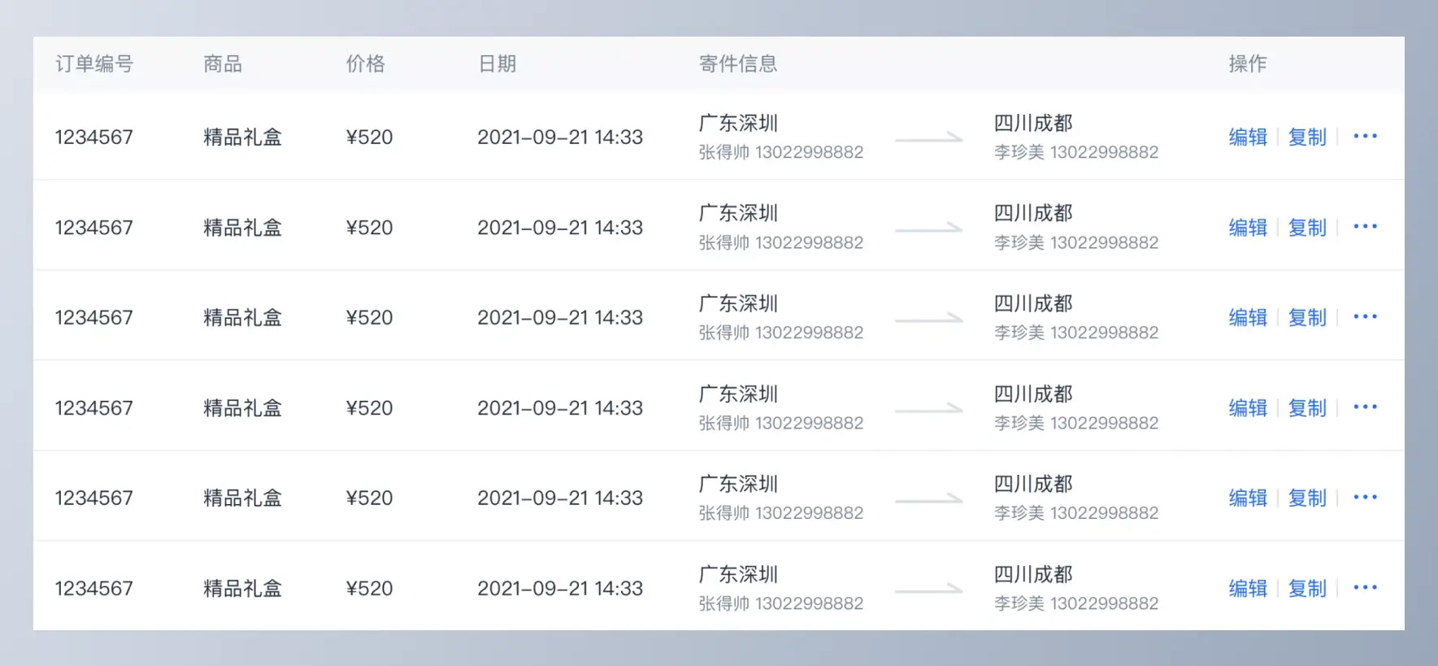Open more actions menu in fourth row
The image size is (1438, 666).
1365,407
